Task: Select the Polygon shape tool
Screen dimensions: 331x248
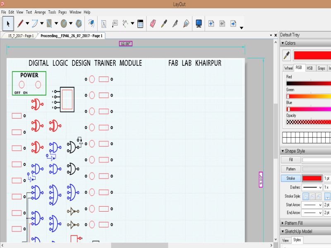Action: point(79,24)
